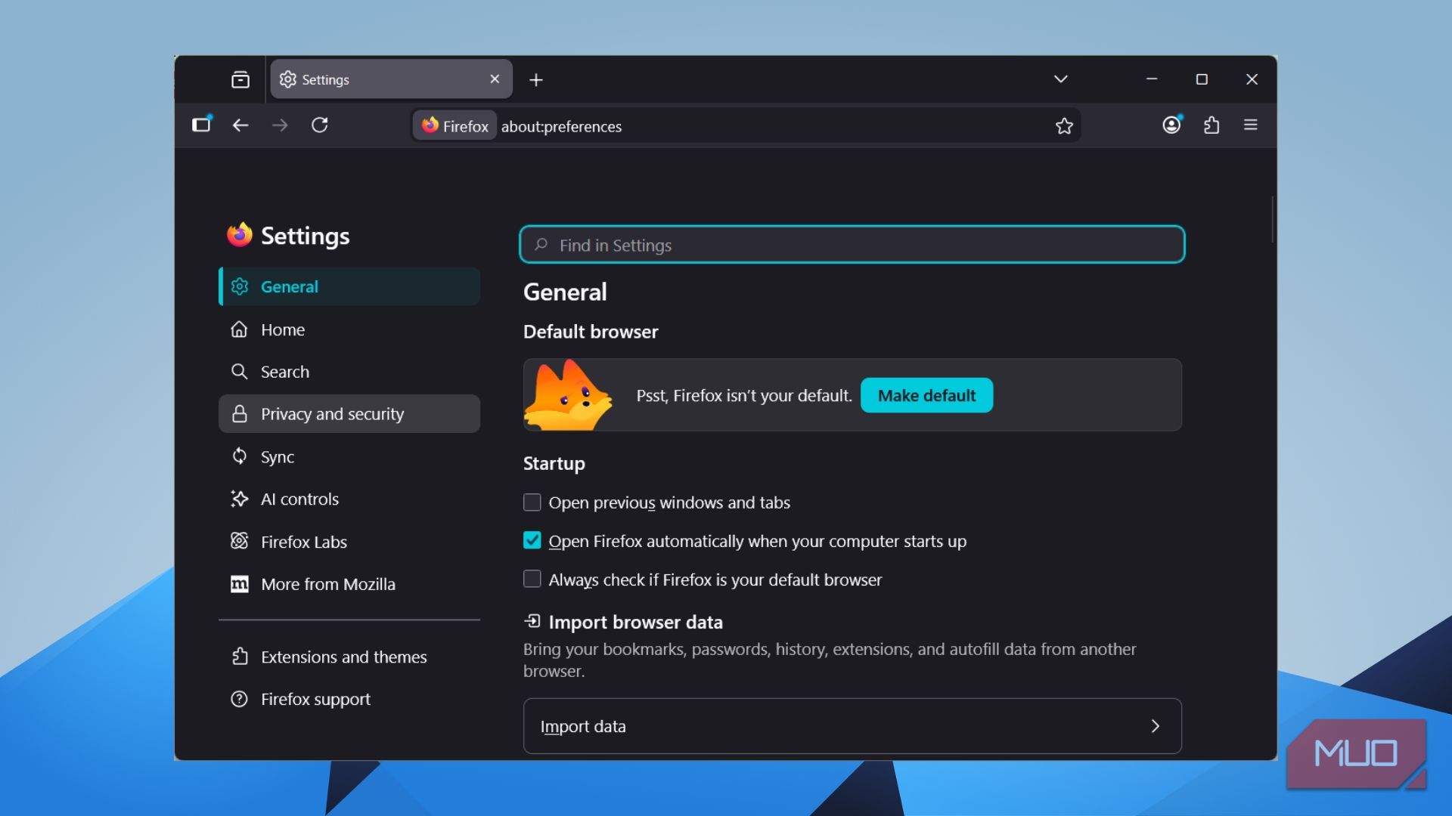The width and height of the screenshot is (1452, 816).
Task: Click the 'Startup' heading text
Action: [x=554, y=464]
